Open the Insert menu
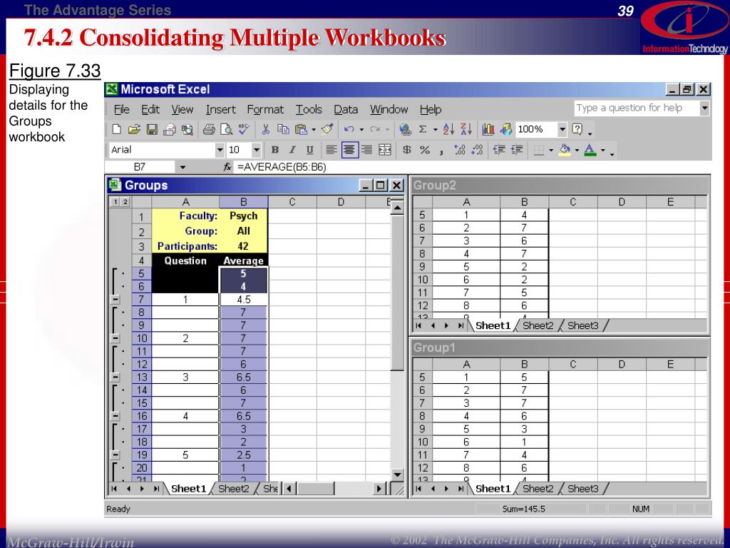The width and height of the screenshot is (730, 548). 221,109
